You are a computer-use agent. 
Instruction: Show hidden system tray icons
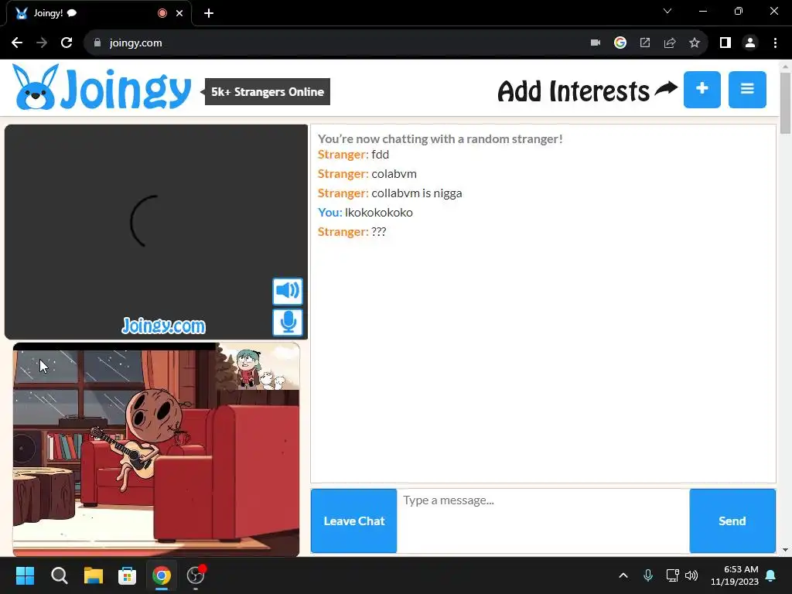[623, 575]
